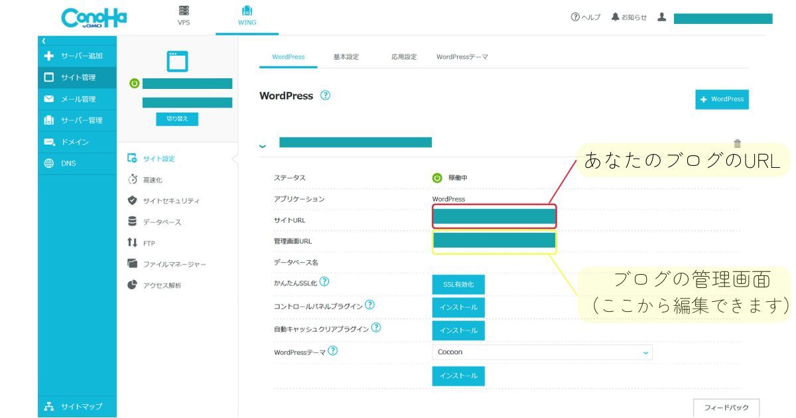The width and height of the screenshot is (796, 418).
Task: Click the ステータス label
Action: [290, 178]
